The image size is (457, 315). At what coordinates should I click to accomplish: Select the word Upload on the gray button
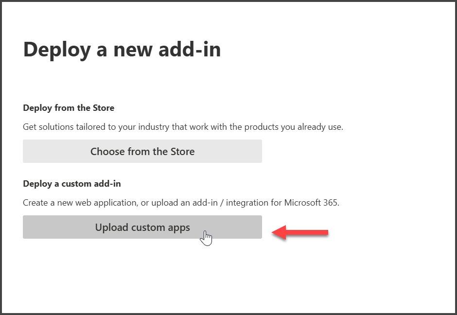tap(112, 227)
